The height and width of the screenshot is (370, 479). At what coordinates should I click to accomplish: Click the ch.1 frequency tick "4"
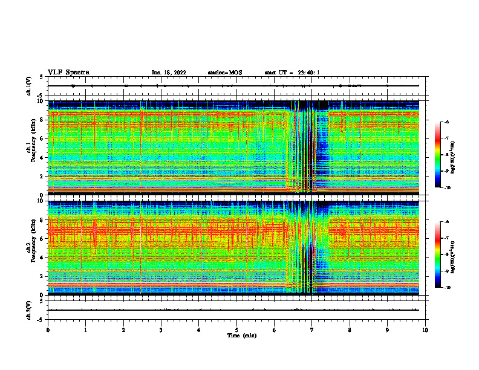42,158
